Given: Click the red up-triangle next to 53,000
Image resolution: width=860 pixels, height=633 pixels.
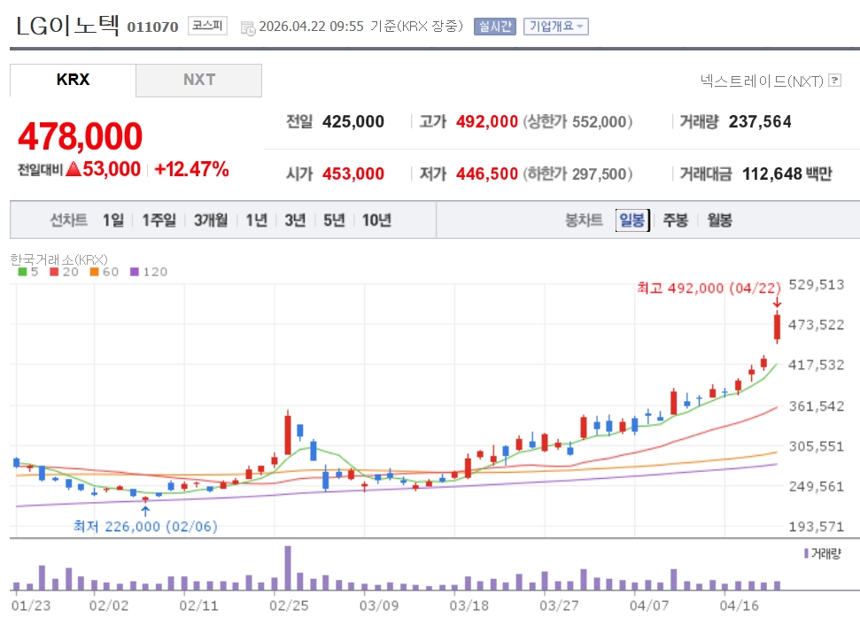Looking at the screenshot, I should 73,169.
